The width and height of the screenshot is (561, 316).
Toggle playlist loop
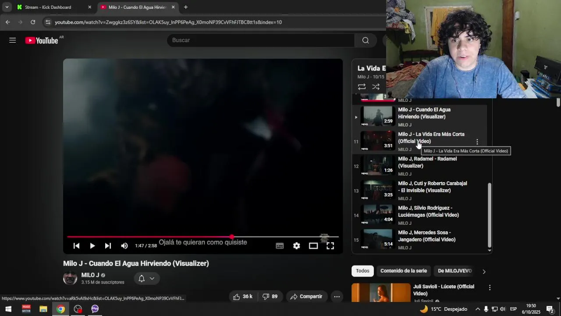362,87
